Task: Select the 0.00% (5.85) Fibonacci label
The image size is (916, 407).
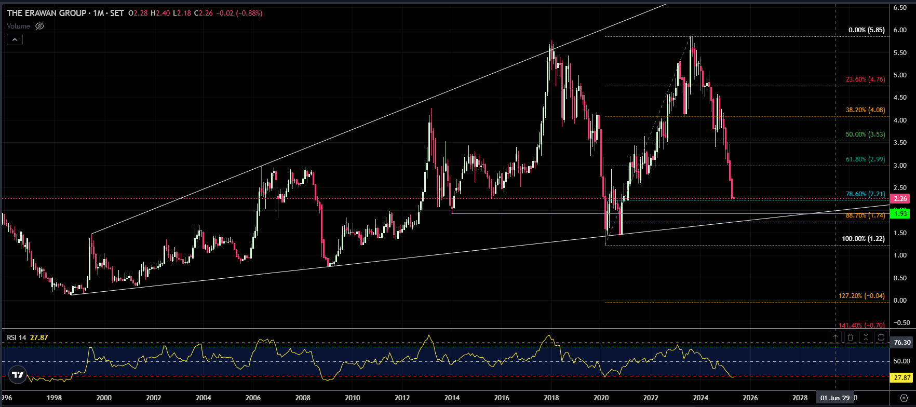Action: [867, 30]
